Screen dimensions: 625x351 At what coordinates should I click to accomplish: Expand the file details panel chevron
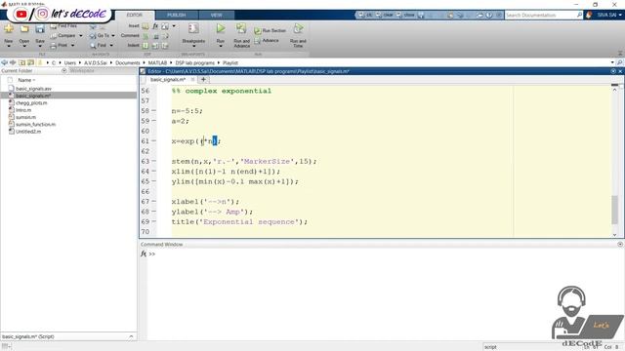(131, 336)
